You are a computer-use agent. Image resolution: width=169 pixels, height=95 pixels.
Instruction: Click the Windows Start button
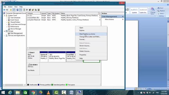point(3,93)
